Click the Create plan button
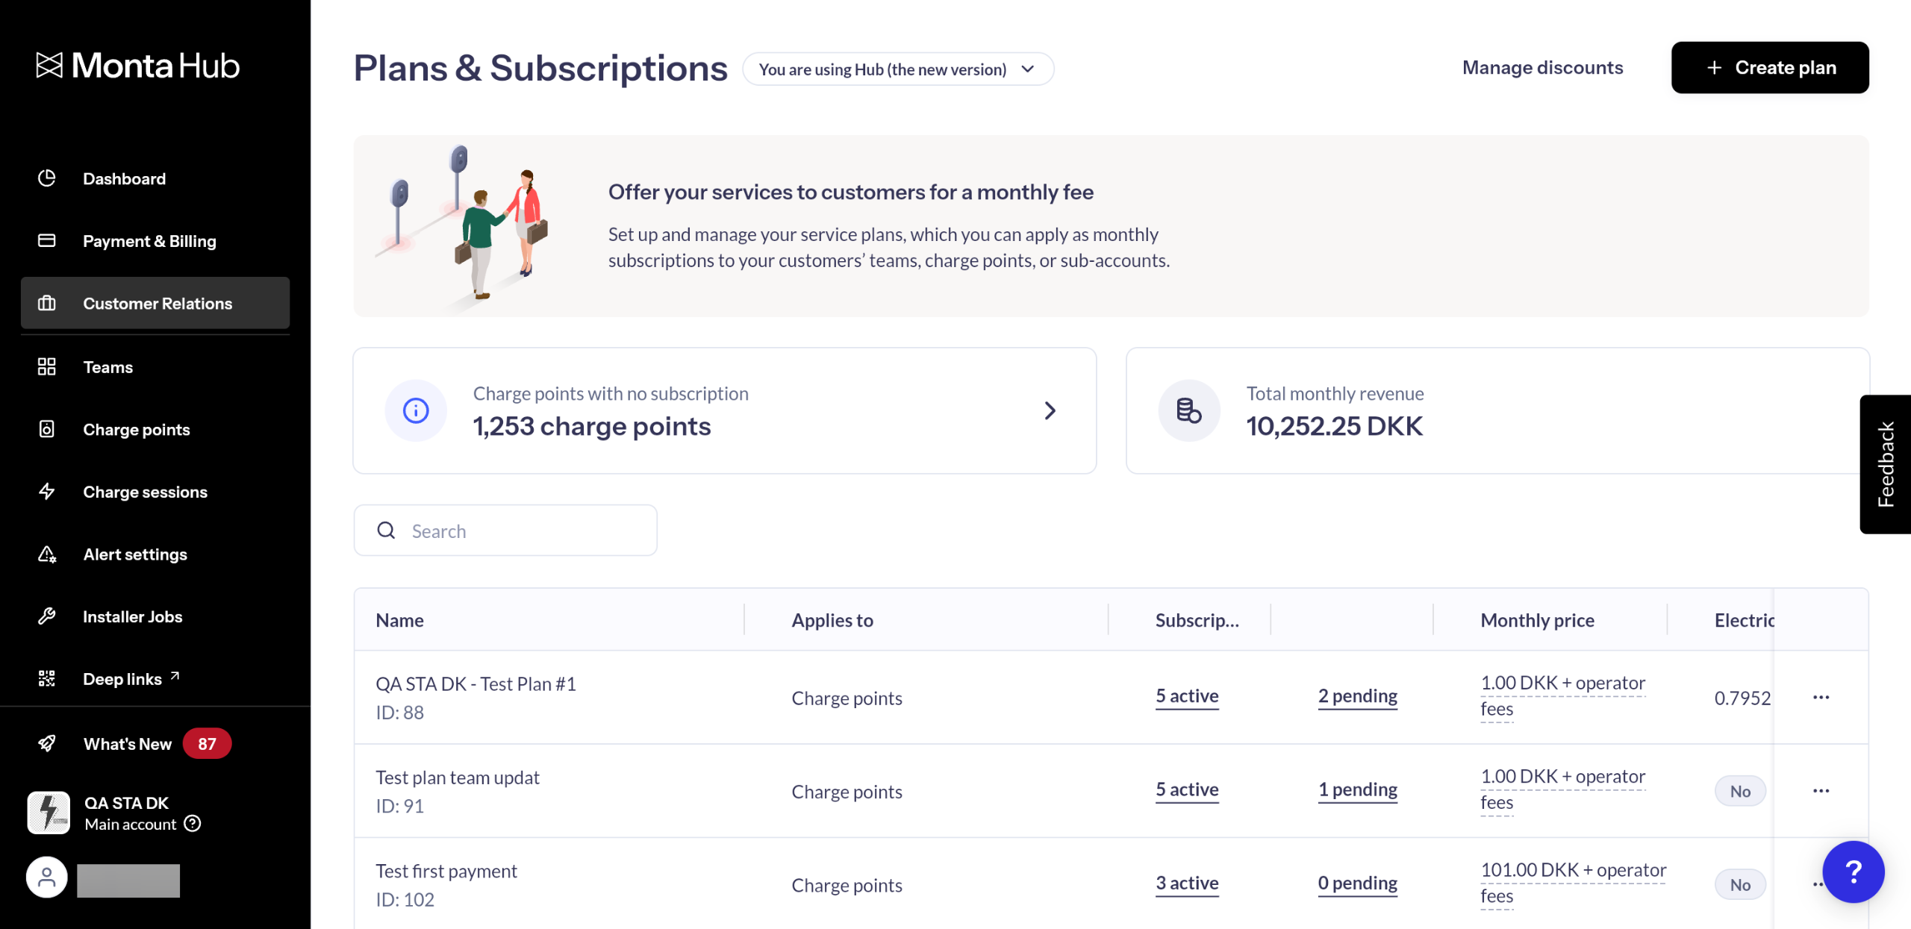The width and height of the screenshot is (1911, 929). [x=1769, y=67]
